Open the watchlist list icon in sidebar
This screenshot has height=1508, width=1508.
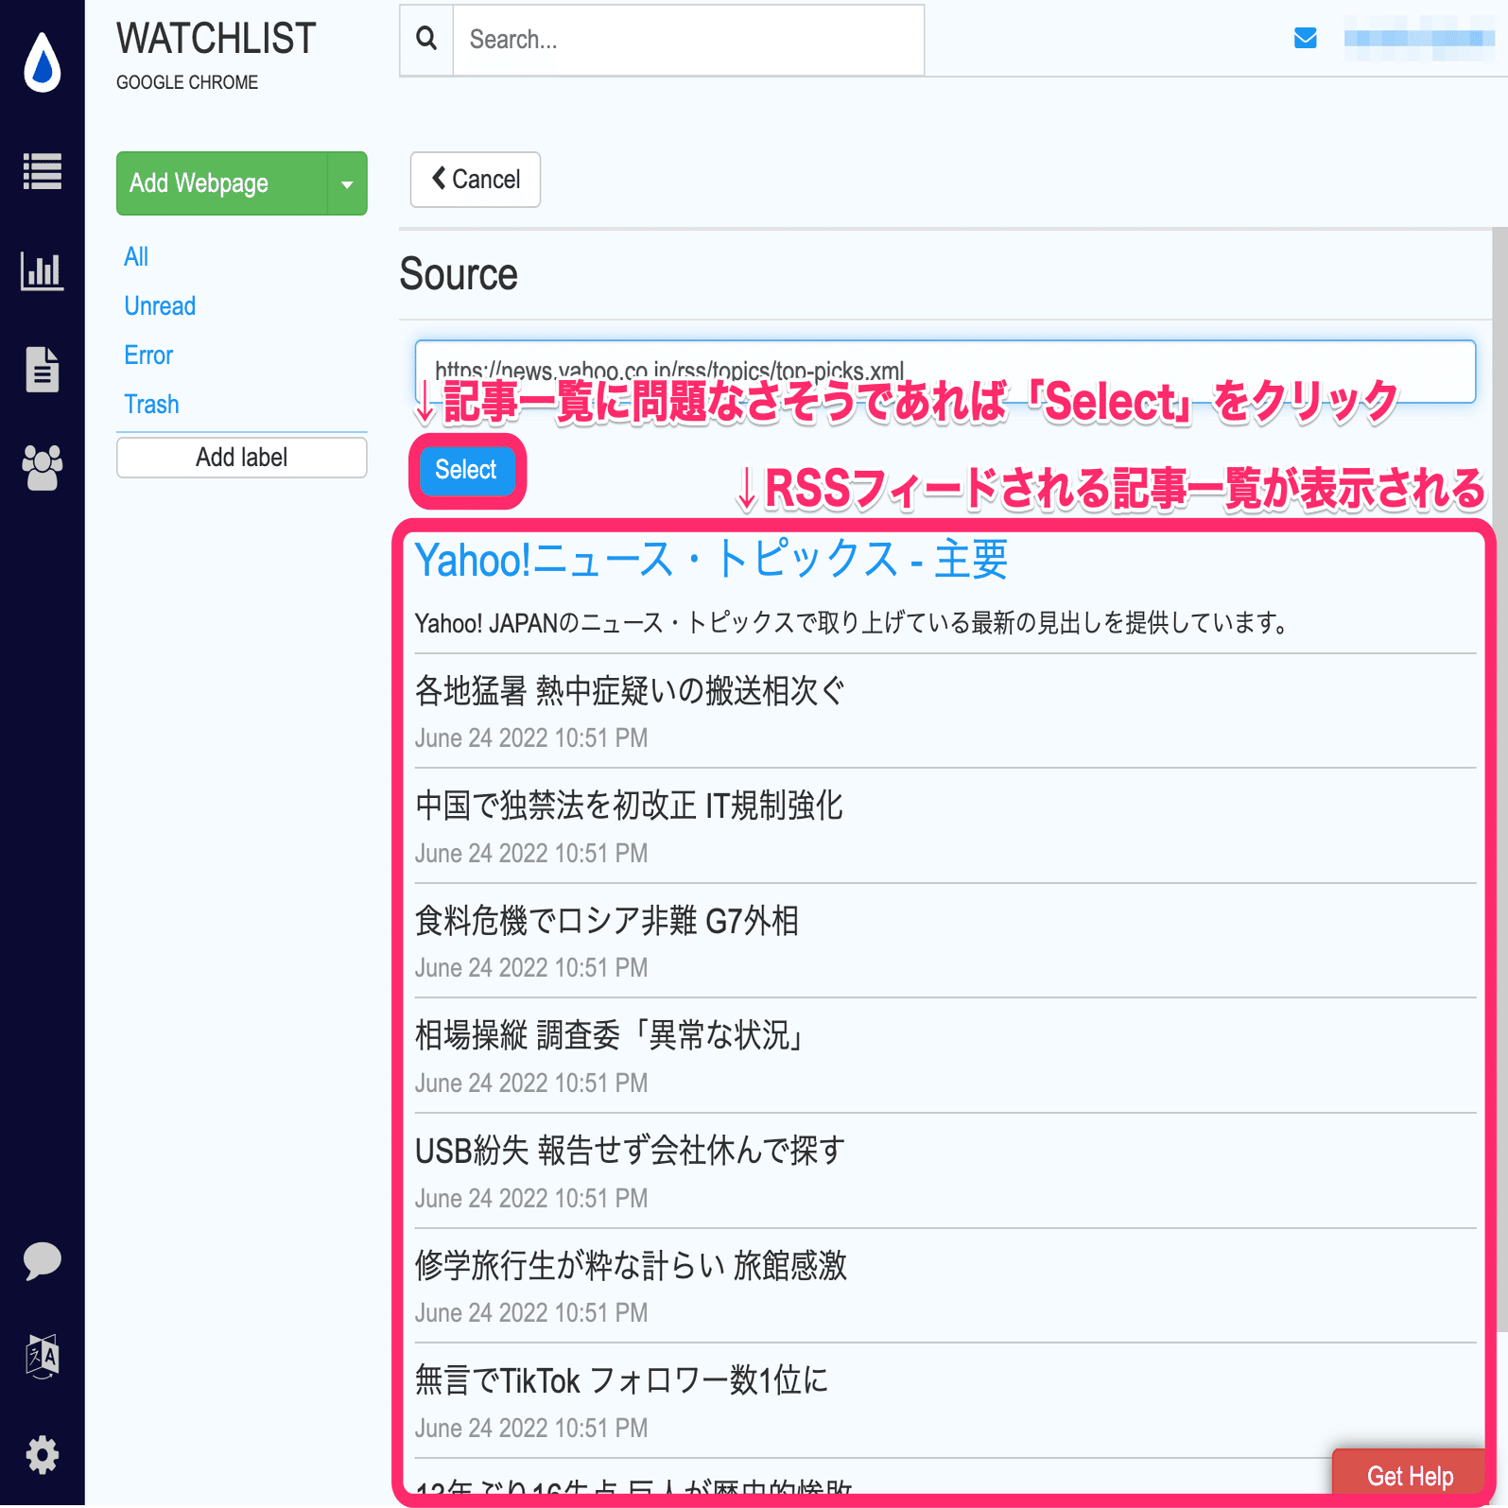(x=42, y=171)
